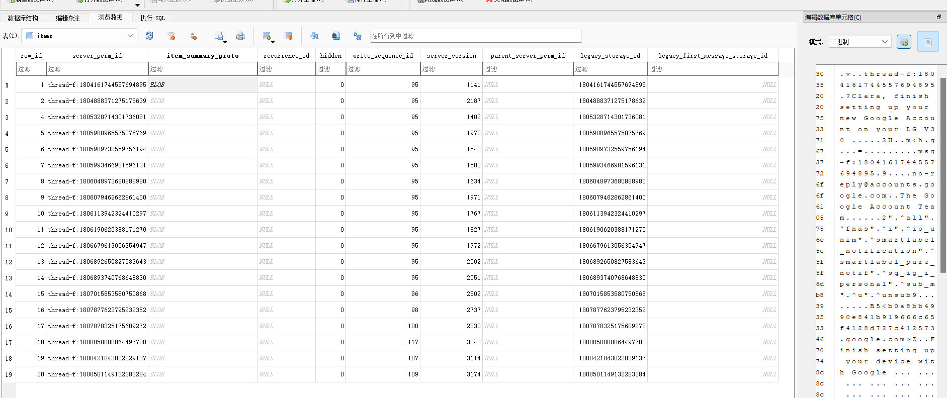Click filter box under legacy_storage_id column
The width and height of the screenshot is (947, 398).
coord(611,69)
